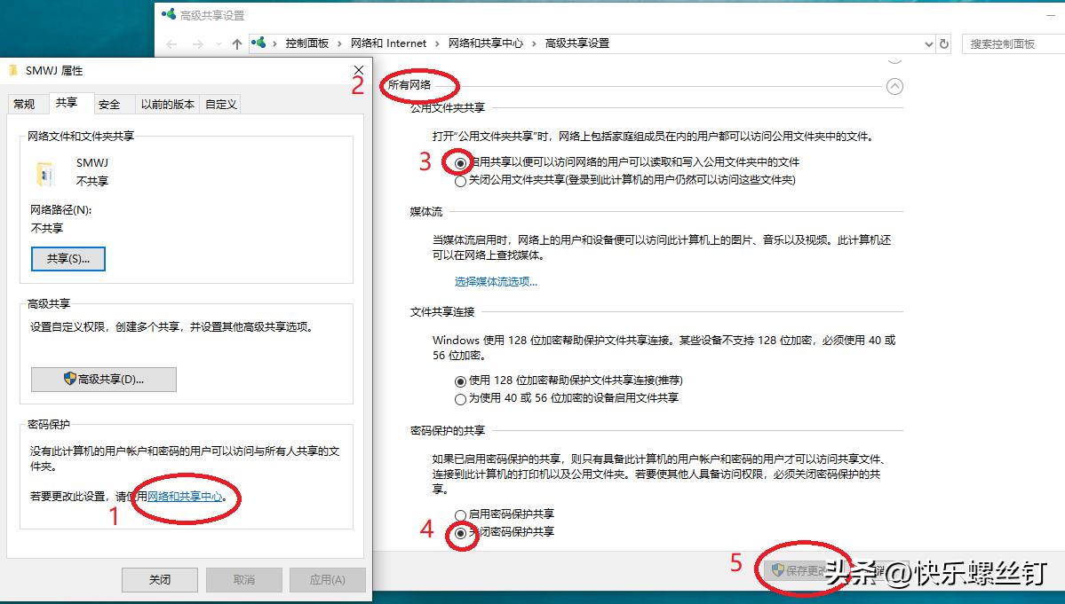Enable 启用共享 for public folder sharing

[461, 161]
